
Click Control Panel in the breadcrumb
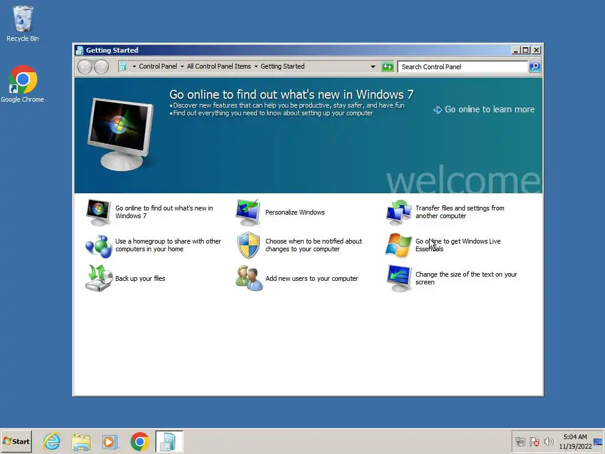pyautogui.click(x=158, y=66)
